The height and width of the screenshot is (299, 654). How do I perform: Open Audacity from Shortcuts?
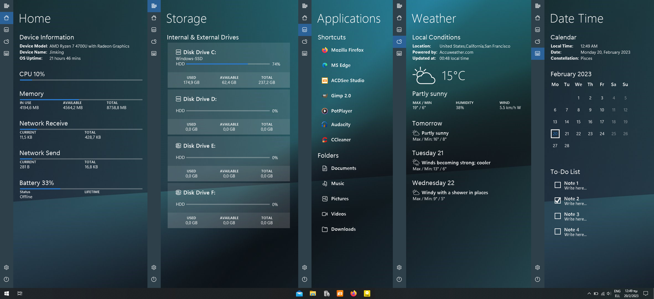341,124
